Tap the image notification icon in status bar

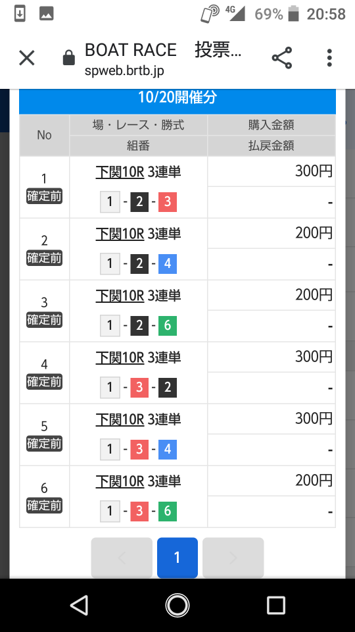[47, 14]
